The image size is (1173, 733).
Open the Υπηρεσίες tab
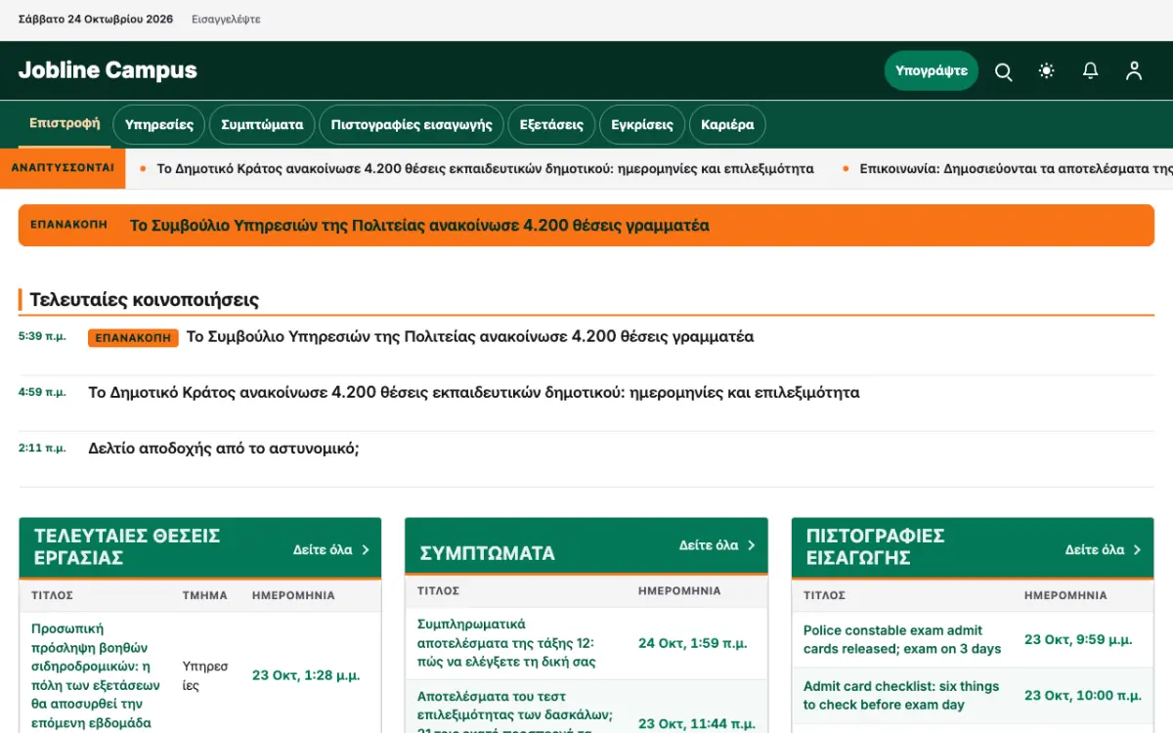(x=159, y=125)
